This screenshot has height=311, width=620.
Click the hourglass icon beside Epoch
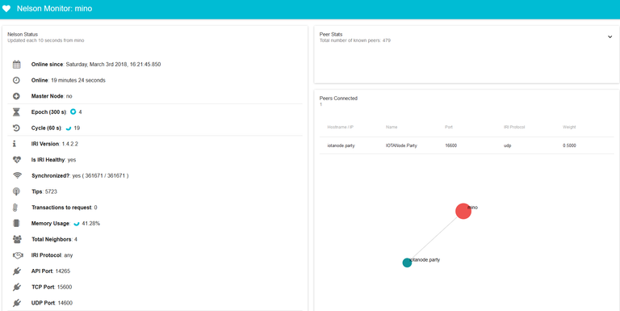point(16,112)
